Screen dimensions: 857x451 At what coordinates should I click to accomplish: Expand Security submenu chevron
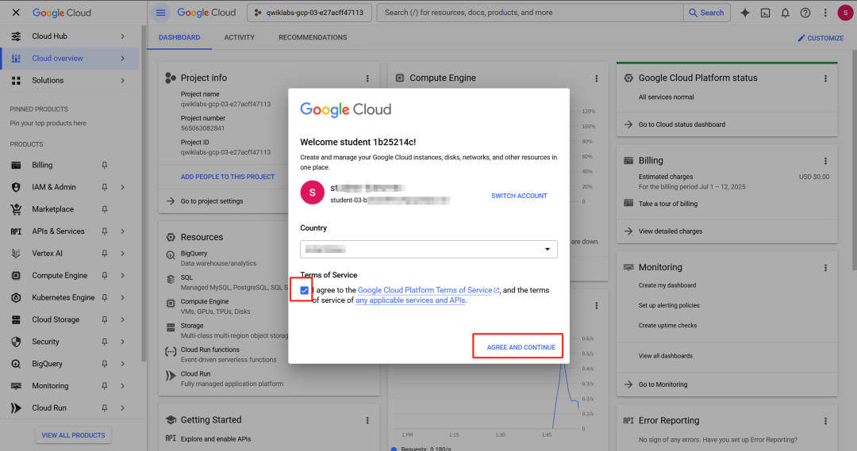click(122, 342)
